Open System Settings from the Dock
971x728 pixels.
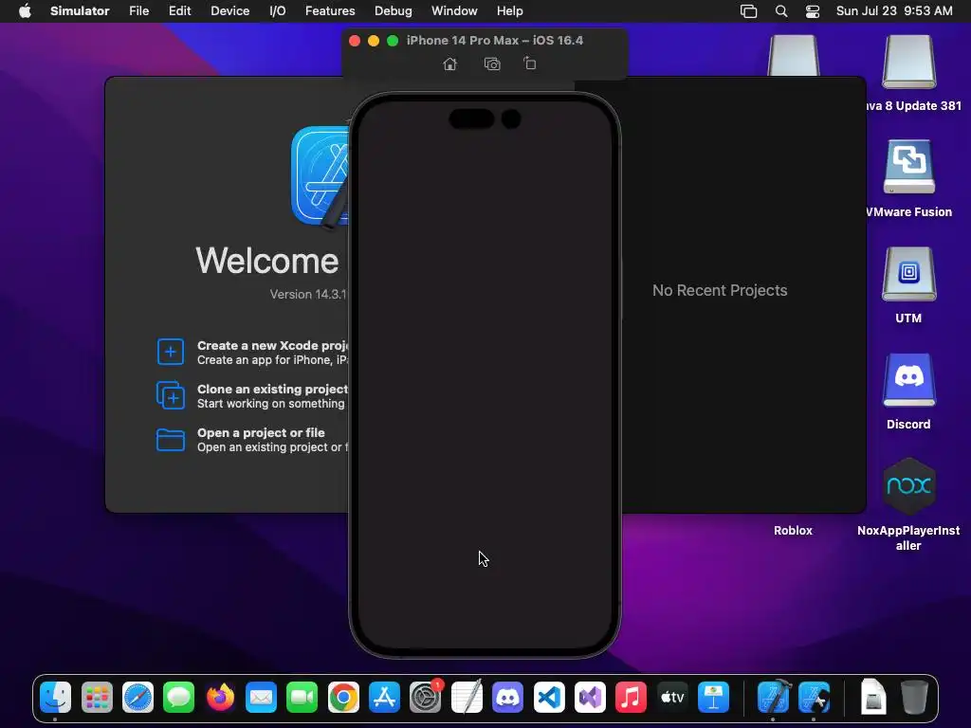click(x=426, y=698)
